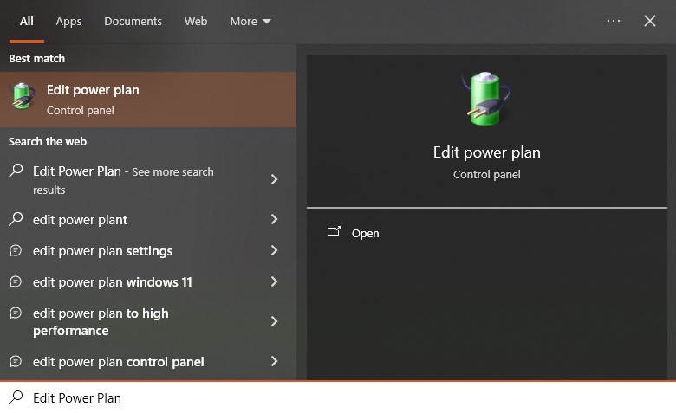This screenshot has width=676, height=413.
Task: Select the 'edit power plant' suggestion
Action: click(x=148, y=220)
